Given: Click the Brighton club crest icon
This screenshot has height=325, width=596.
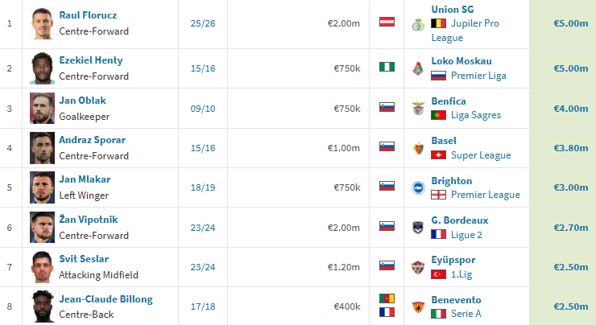Looking at the screenshot, I should (x=417, y=187).
